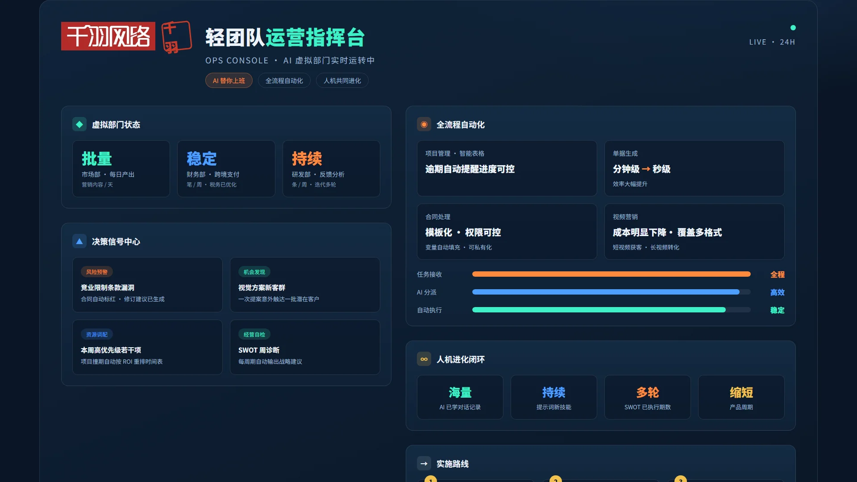Click the 千羽网络 red logo

[x=108, y=36]
